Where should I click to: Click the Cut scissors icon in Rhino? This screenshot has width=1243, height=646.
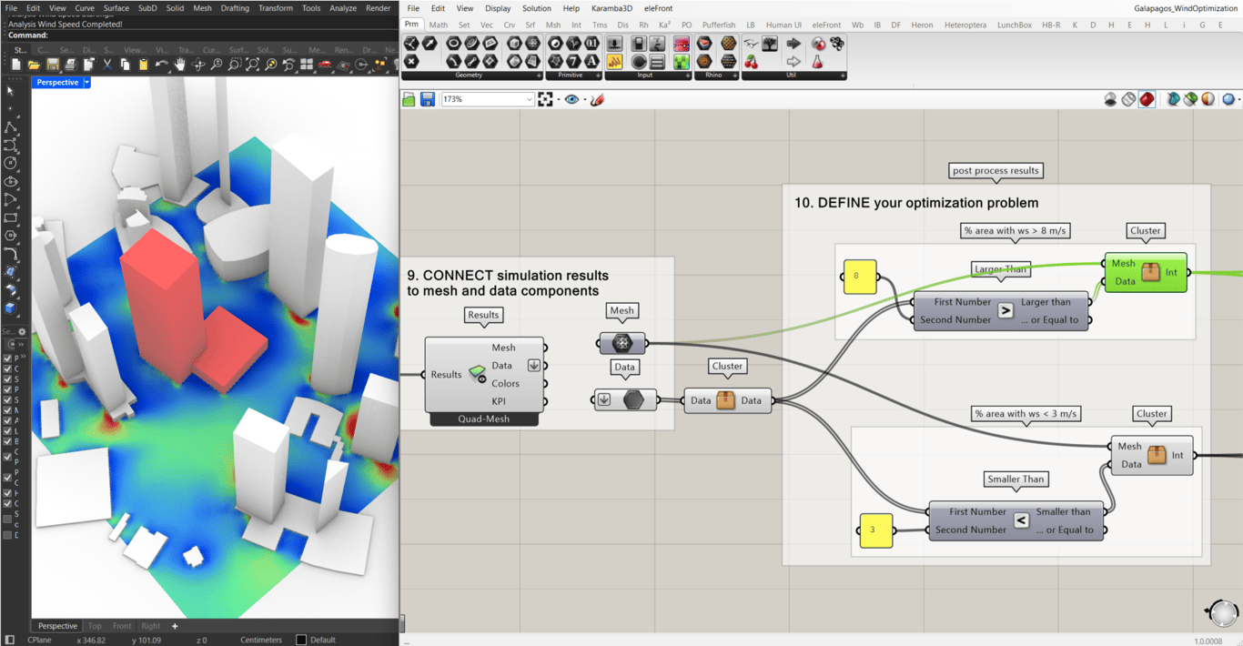[107, 65]
